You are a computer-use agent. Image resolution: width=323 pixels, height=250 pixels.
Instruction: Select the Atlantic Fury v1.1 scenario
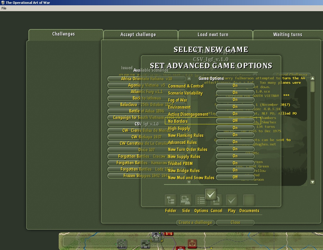[146, 92]
